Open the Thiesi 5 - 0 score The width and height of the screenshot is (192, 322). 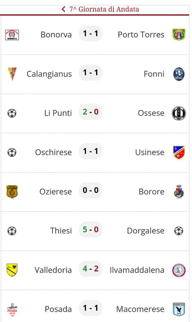coord(91,229)
